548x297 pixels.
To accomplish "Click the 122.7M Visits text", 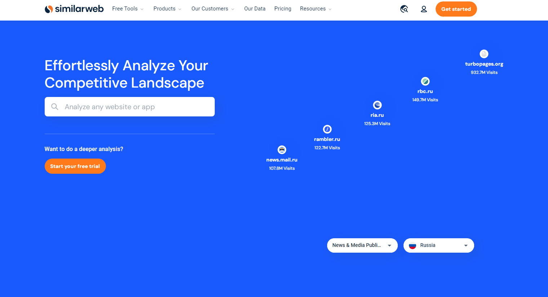I will point(327,148).
